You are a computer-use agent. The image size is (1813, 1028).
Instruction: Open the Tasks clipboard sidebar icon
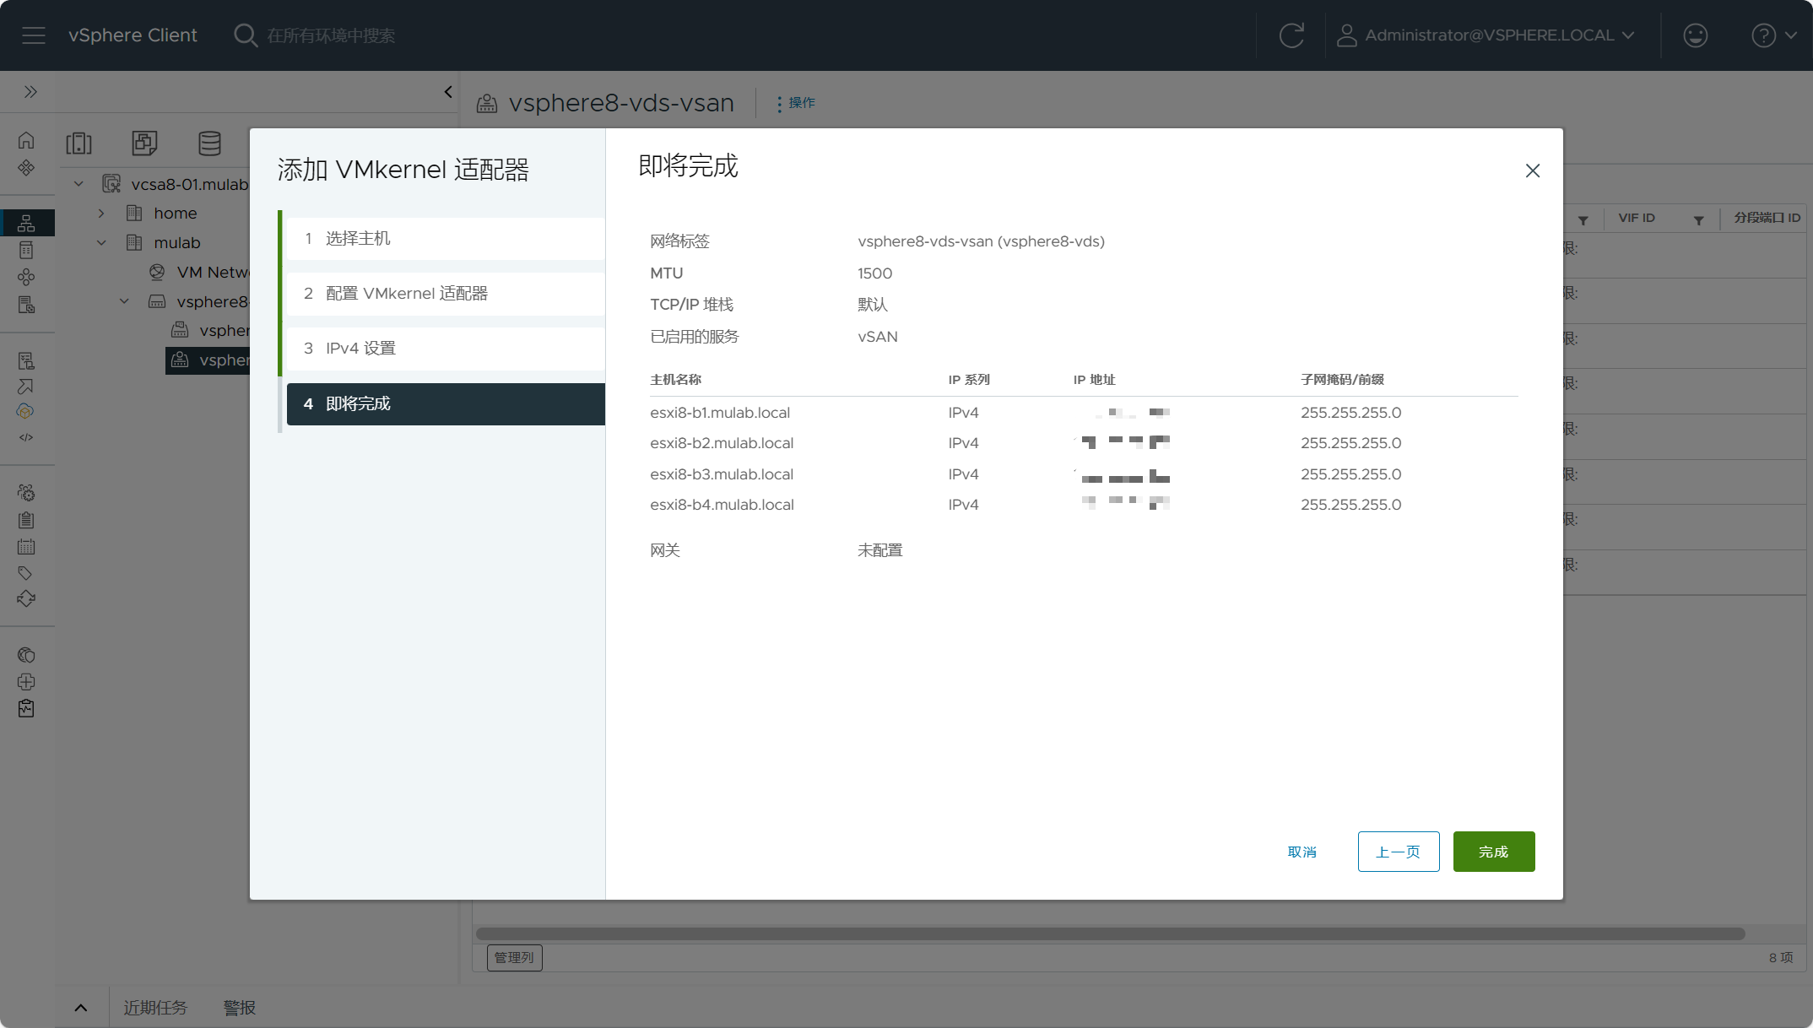(26, 520)
